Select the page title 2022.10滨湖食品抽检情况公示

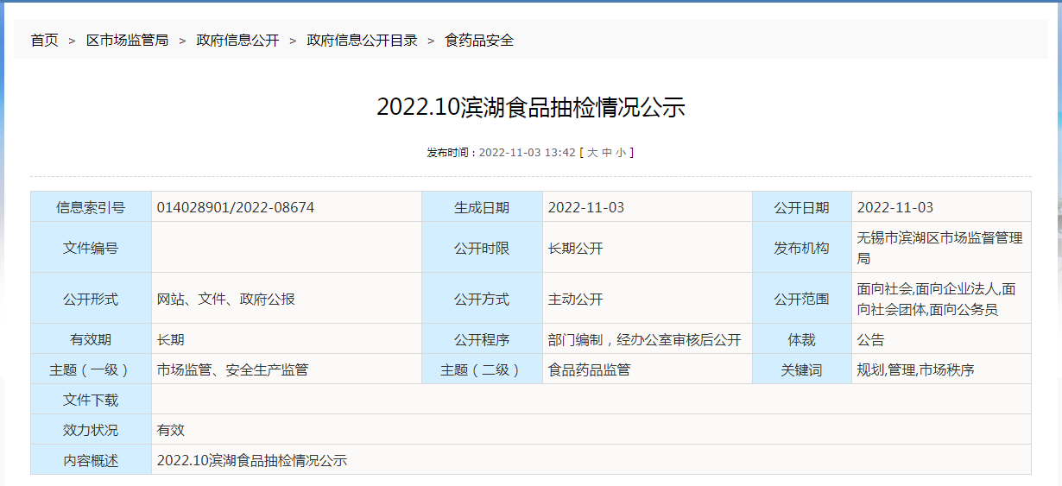pyautogui.click(x=531, y=107)
